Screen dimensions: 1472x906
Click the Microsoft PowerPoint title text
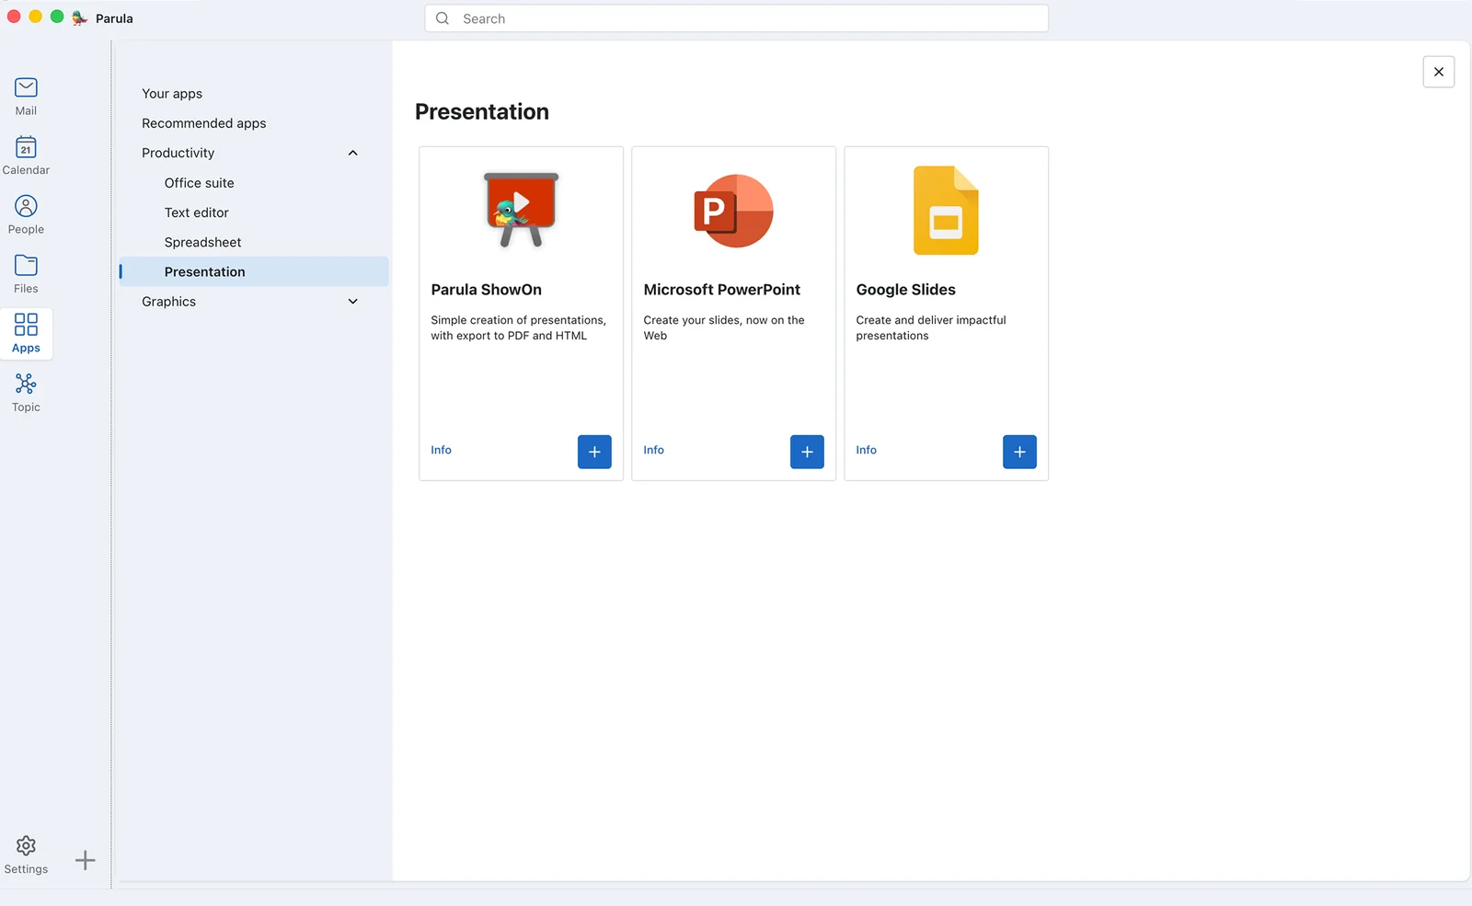[721, 290]
